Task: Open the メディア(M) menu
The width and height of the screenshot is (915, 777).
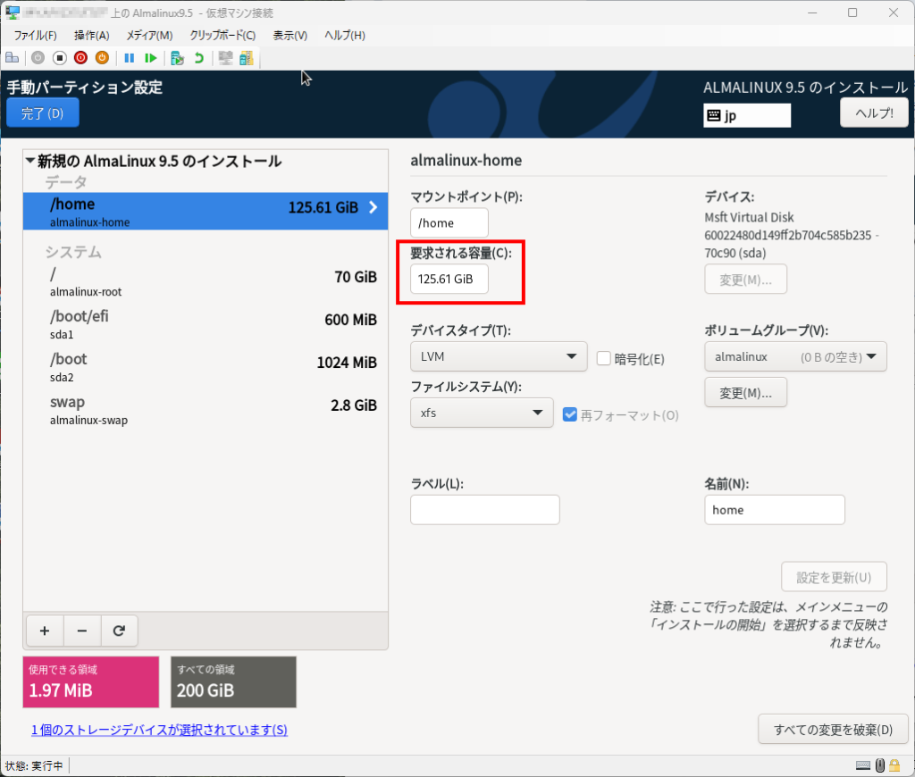Action: point(149,35)
